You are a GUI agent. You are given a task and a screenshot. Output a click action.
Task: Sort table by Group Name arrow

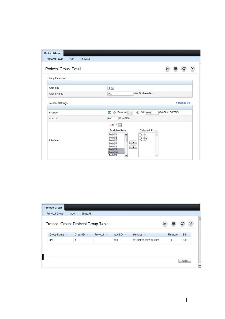click(x=67, y=235)
